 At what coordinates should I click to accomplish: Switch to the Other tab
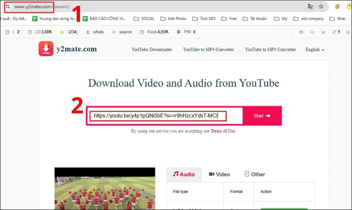tap(255, 174)
